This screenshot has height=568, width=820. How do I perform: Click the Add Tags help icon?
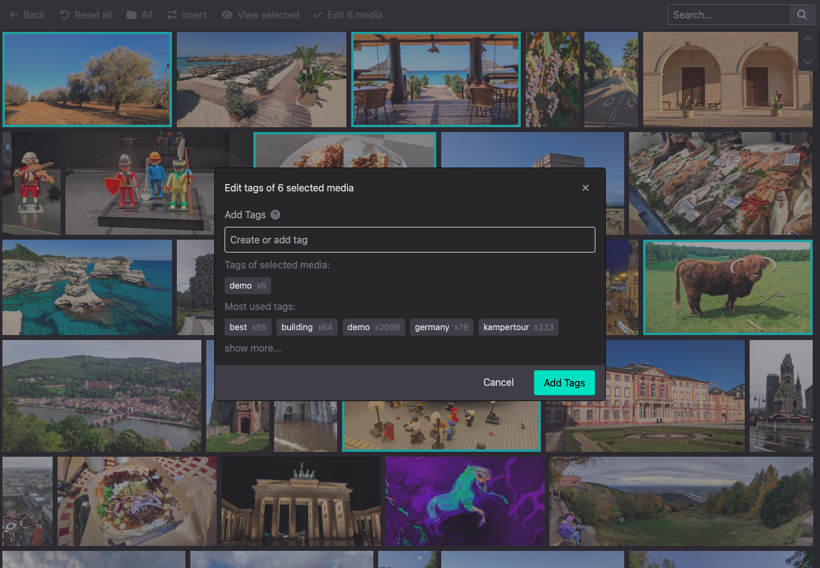pos(275,215)
